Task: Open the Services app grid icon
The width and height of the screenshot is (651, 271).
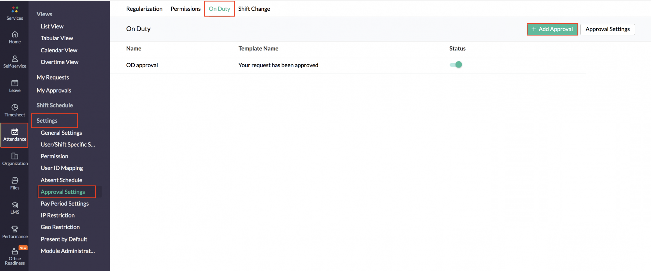Action: click(15, 10)
